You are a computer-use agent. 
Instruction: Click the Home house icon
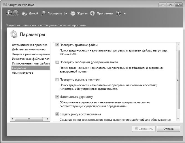click(24, 14)
